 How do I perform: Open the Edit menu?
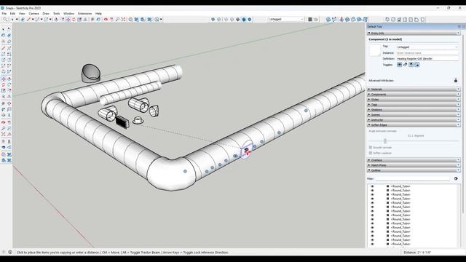pos(12,13)
